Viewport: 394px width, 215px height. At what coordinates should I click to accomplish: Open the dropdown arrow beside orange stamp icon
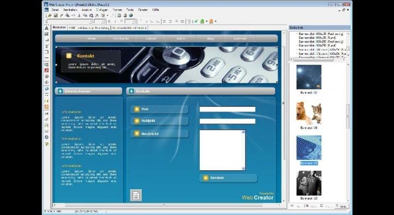click(216, 21)
